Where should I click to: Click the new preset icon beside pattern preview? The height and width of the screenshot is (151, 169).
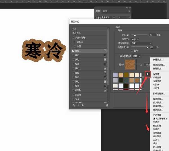click(x=141, y=64)
